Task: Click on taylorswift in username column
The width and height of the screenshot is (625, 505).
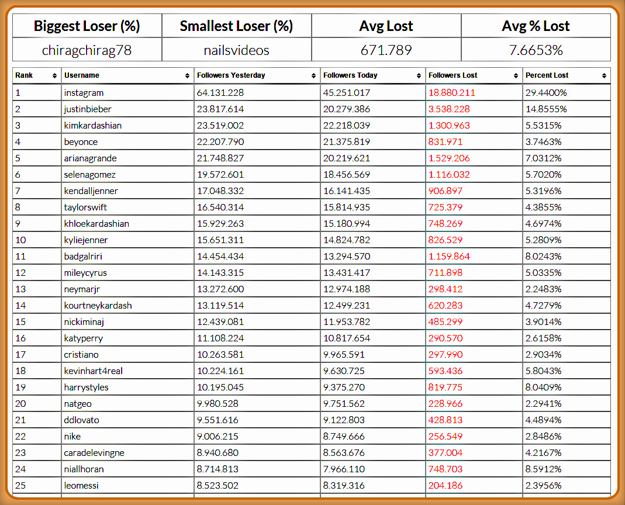Action: [x=85, y=207]
